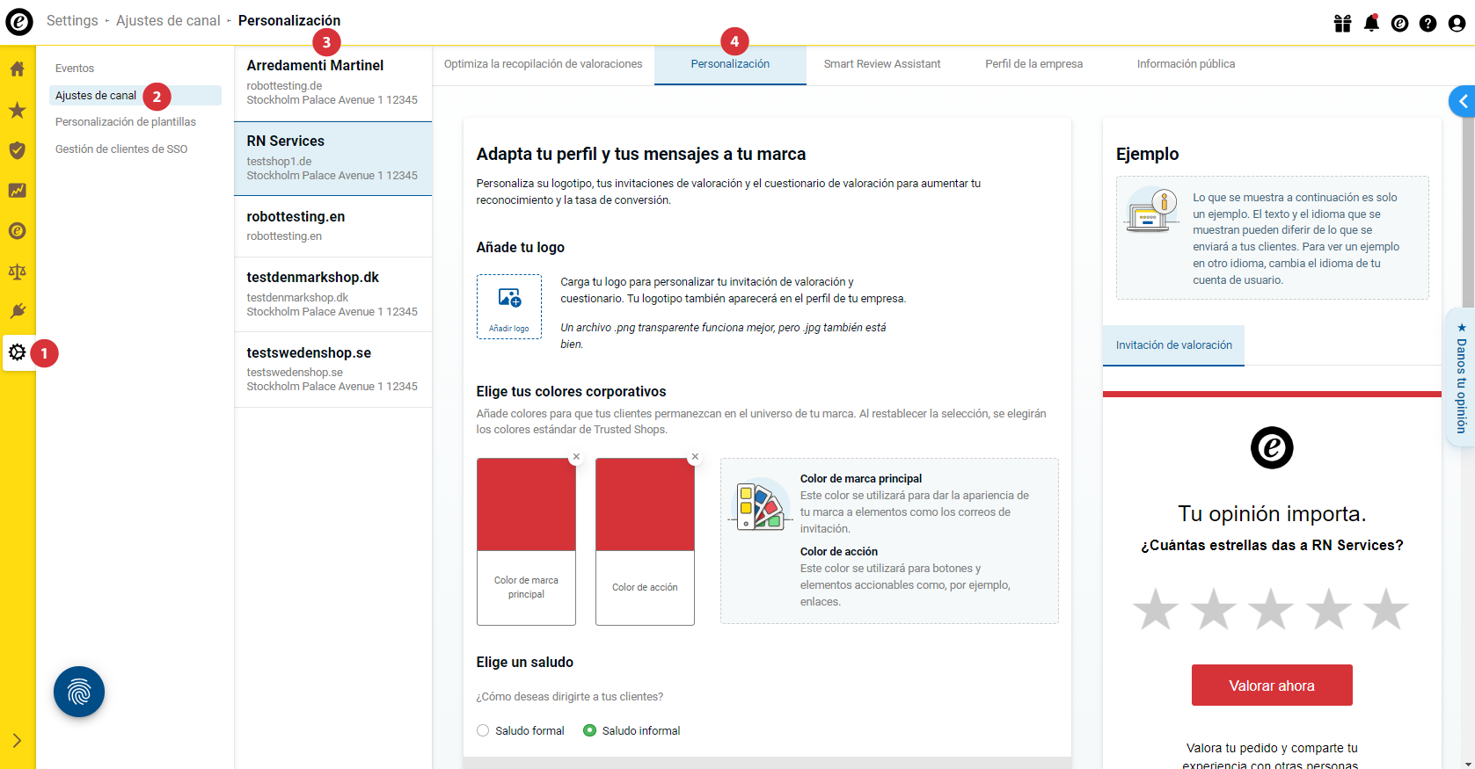Open the help question mark icon
The height and width of the screenshot is (769, 1475).
point(1428,24)
